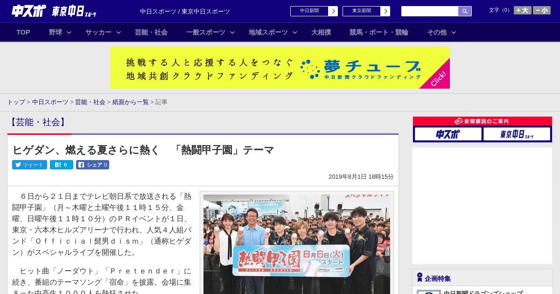The image size is (560, 294).
Task: Open the 熱闘甲子園 event photo
Action: coord(297,244)
